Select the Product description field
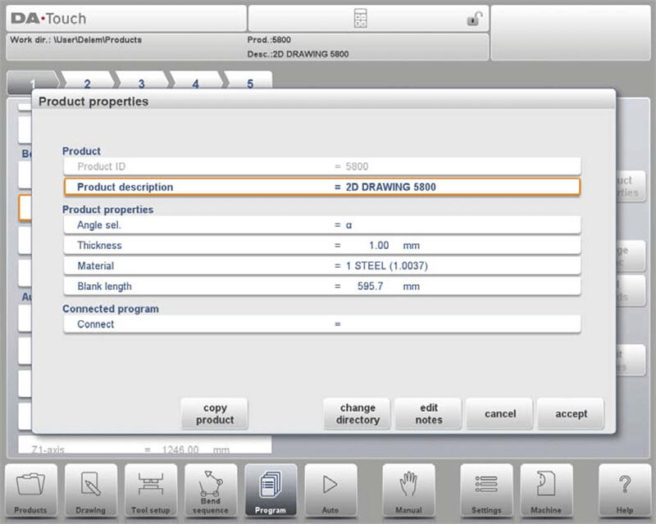The height and width of the screenshot is (524, 656). click(x=321, y=187)
